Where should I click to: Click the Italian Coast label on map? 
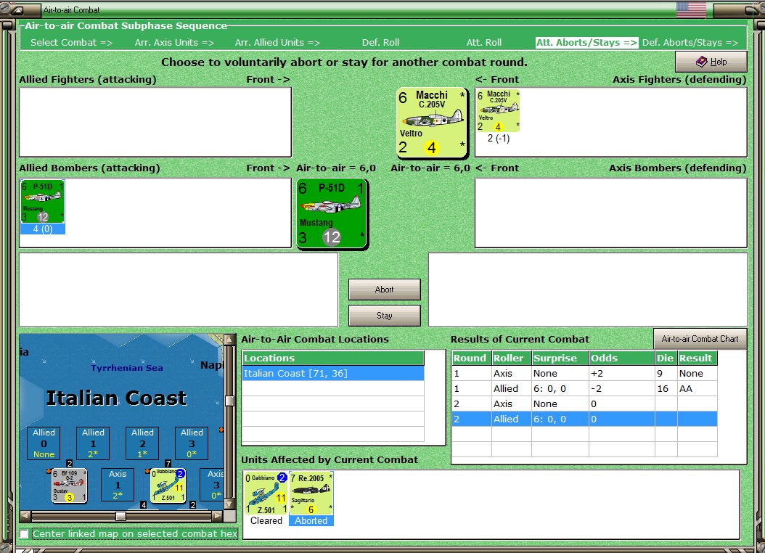tap(117, 398)
